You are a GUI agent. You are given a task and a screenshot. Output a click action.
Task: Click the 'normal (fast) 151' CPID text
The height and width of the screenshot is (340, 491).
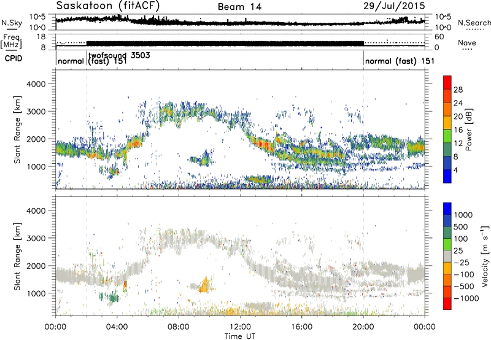pyautogui.click(x=400, y=61)
